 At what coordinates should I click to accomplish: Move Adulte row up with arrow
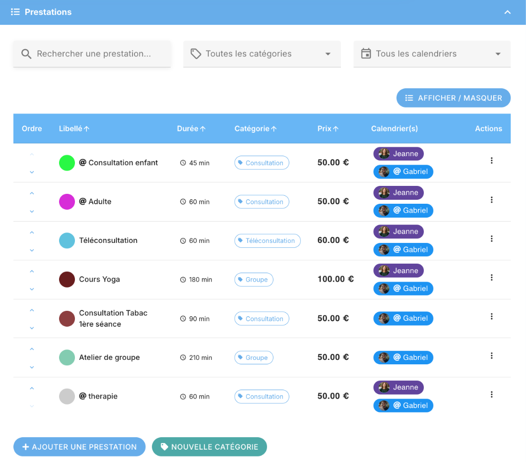pyautogui.click(x=32, y=193)
